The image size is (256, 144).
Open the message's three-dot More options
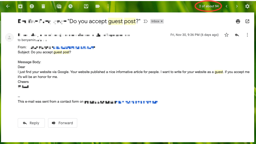pyautogui.click(x=247, y=35)
